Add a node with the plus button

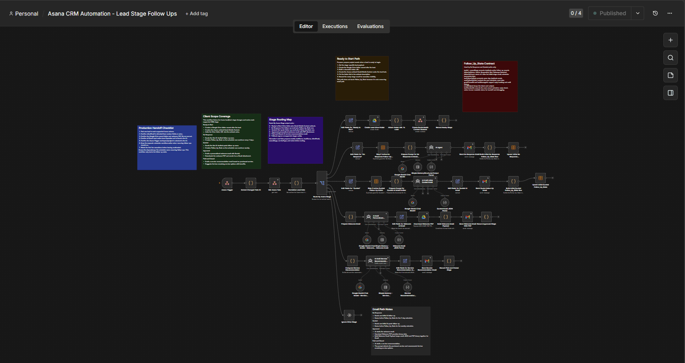[671, 40]
